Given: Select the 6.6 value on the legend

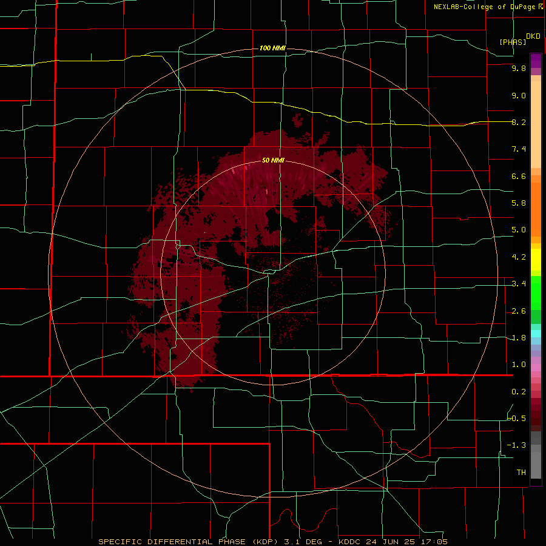Looking at the screenshot, I should (519, 176).
